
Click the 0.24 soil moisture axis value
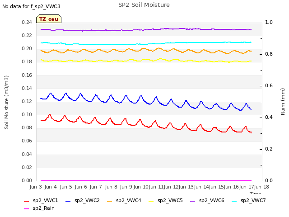coord(27,23)
